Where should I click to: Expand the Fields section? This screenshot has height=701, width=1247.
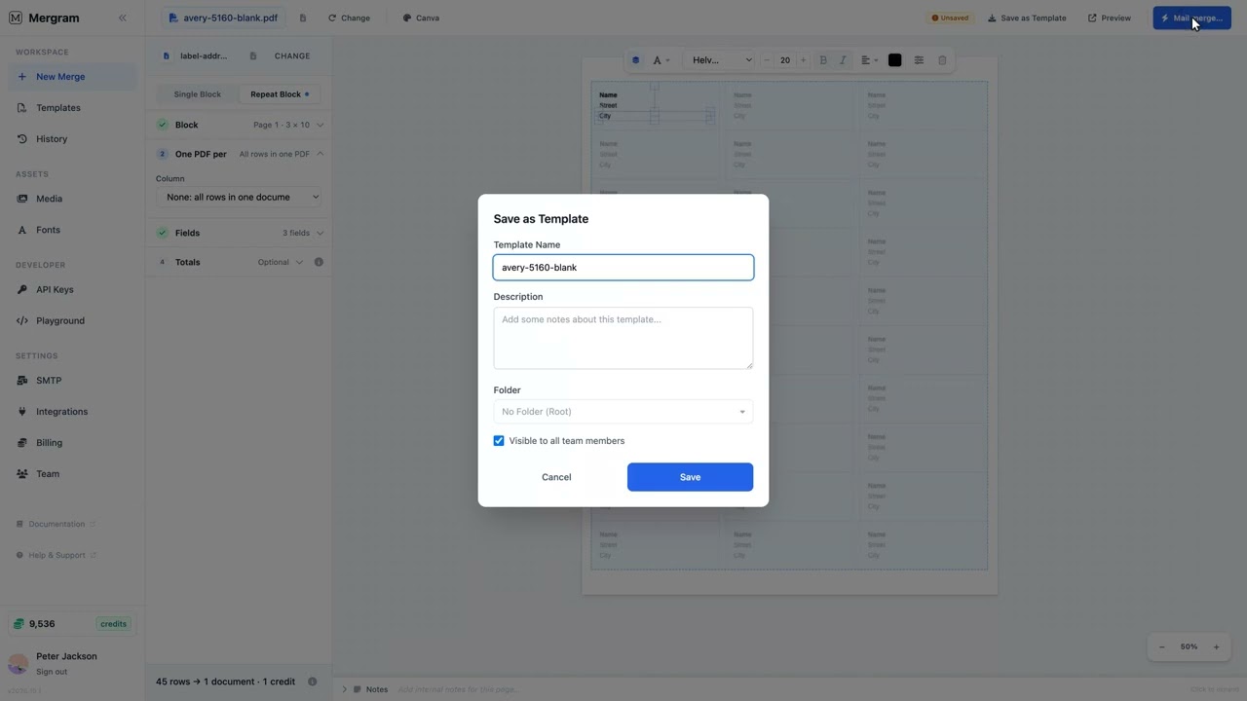click(x=241, y=233)
